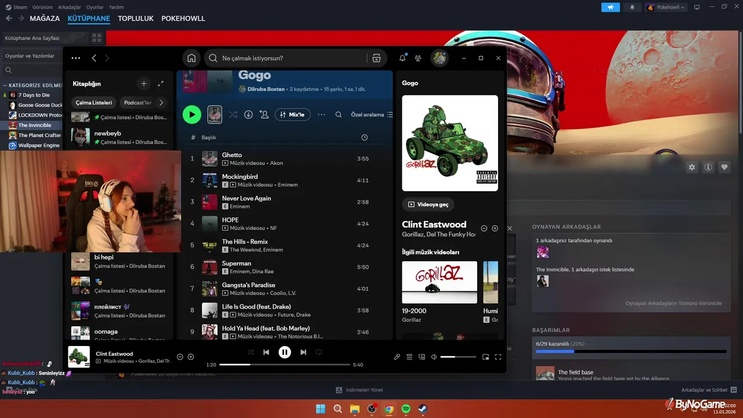
Task: Open the 'newbeyb' playlist in library
Action: point(119,137)
